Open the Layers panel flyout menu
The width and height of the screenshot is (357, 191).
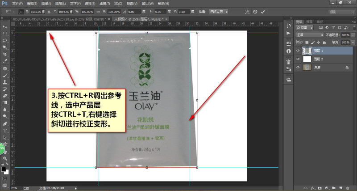click(353, 21)
